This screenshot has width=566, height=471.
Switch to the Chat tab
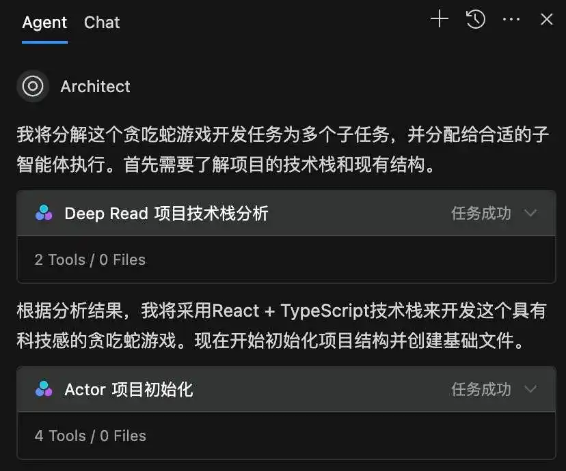[x=101, y=23]
